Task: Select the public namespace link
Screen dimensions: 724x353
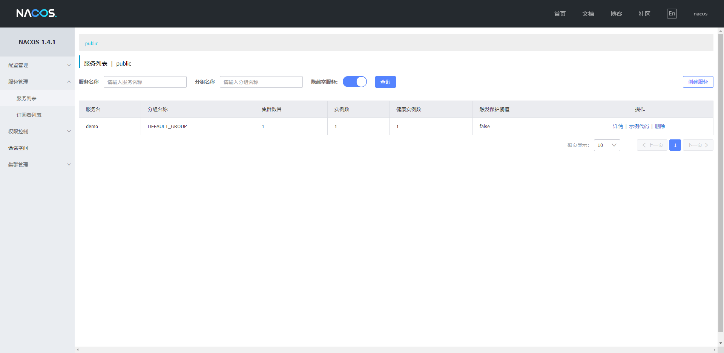Action: click(91, 43)
